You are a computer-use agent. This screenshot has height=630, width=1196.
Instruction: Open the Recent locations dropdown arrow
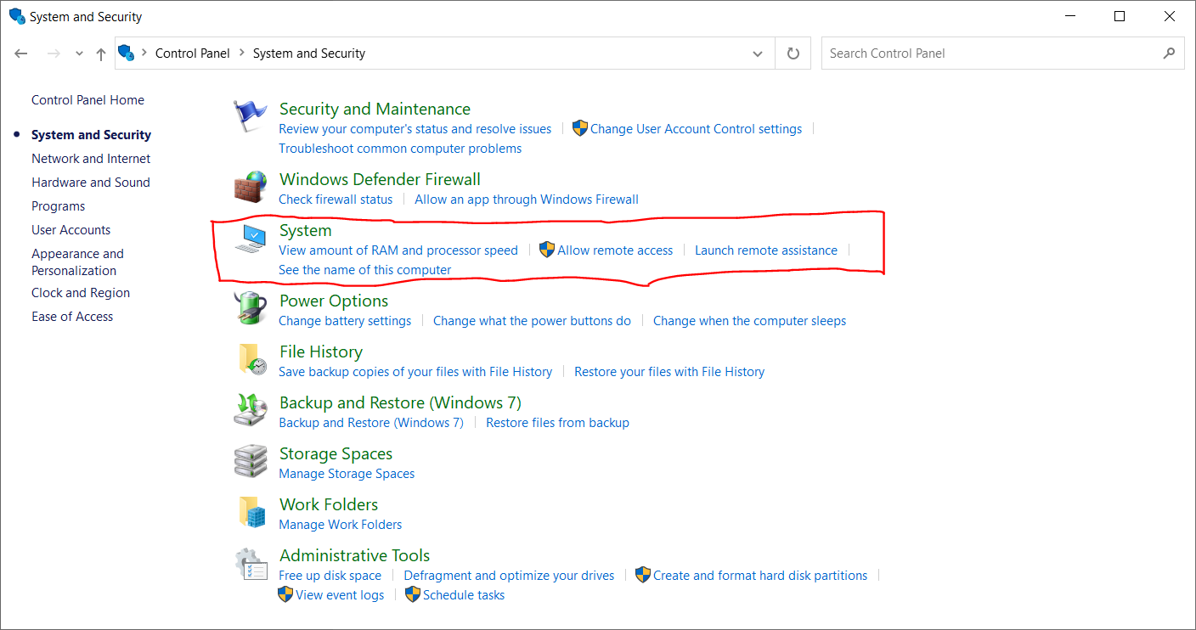(79, 53)
